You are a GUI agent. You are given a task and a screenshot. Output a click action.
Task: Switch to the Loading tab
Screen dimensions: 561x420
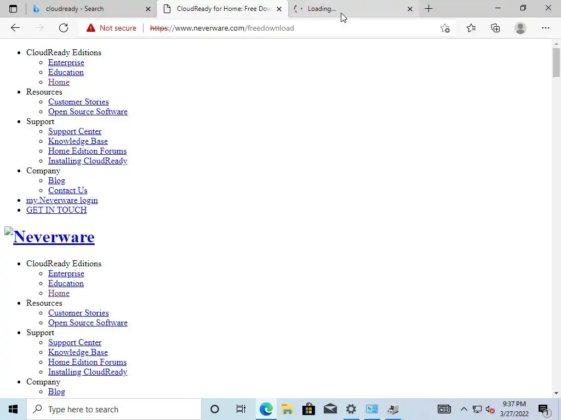pyautogui.click(x=352, y=9)
